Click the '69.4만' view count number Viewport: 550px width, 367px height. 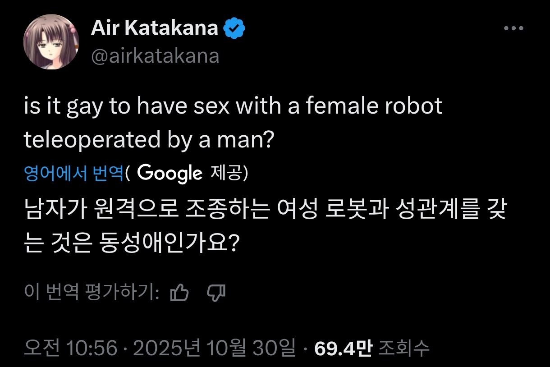tap(344, 348)
